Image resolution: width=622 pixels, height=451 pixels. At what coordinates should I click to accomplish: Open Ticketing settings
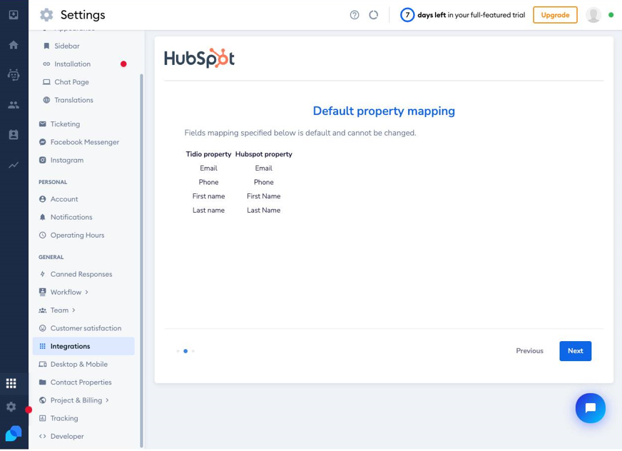pos(65,124)
